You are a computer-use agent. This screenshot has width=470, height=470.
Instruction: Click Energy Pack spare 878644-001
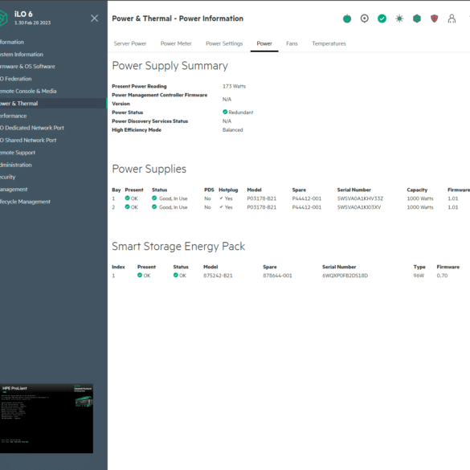[x=277, y=276]
